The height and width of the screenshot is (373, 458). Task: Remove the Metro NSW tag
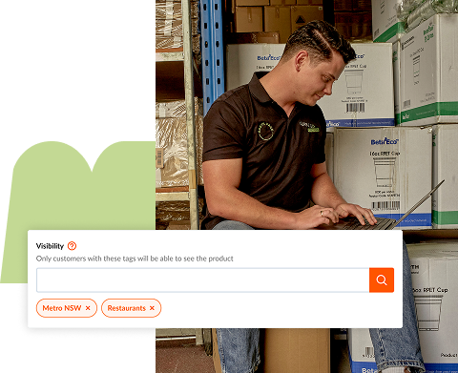pyautogui.click(x=88, y=308)
